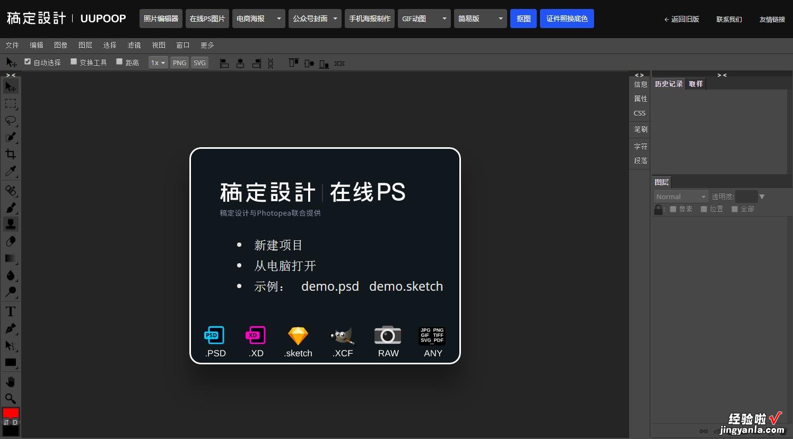Screen dimensions: 793x439
Task: Open the 文件 menu
Action: [x=12, y=45]
